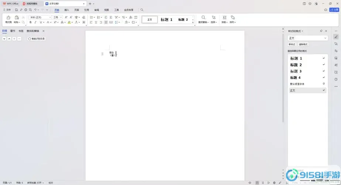Open the font color dropdown arrow
341x185 pixels.
tap(79, 23)
